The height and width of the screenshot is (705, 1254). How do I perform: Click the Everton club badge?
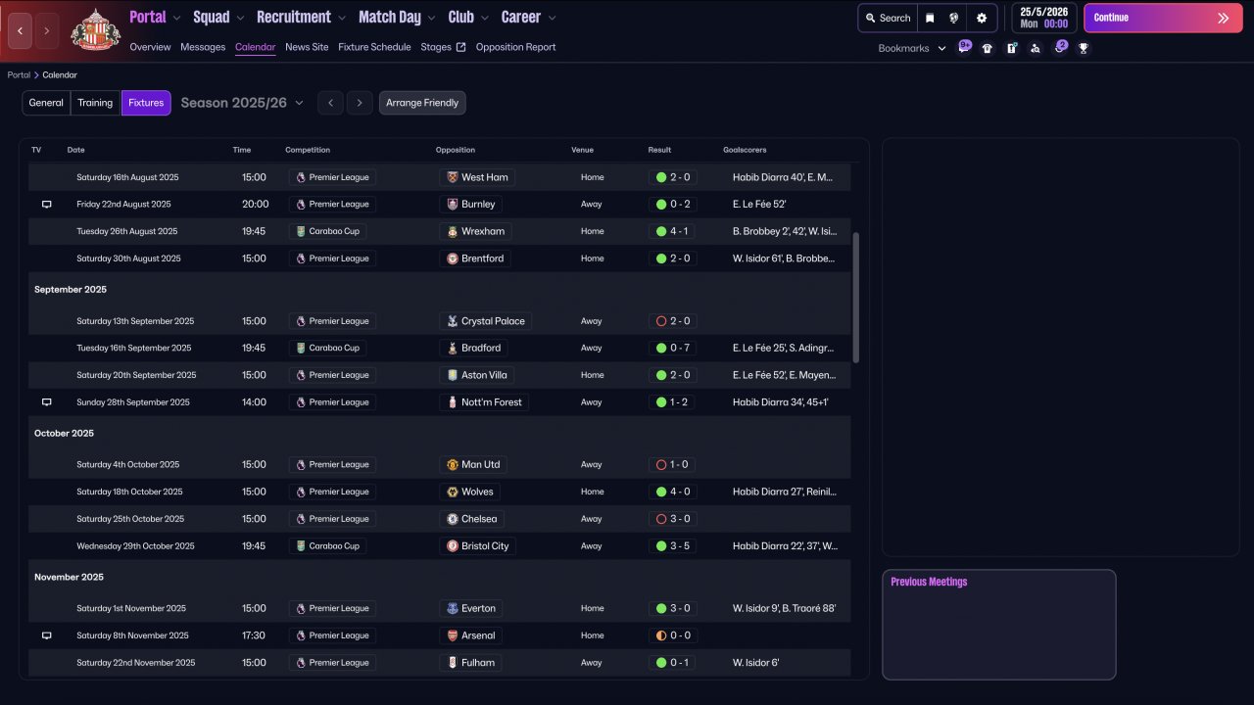tap(453, 608)
